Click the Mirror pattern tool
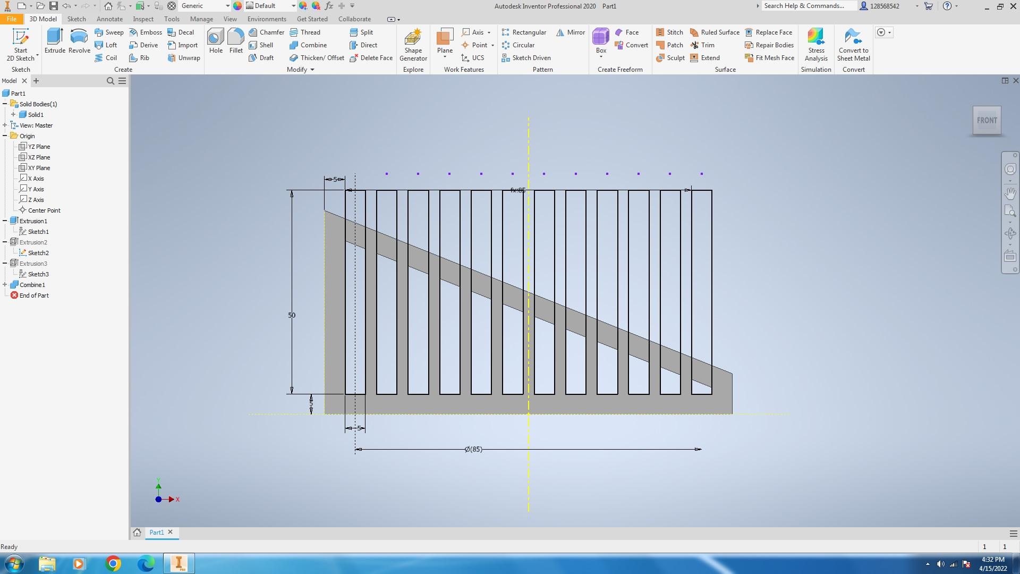This screenshot has width=1020, height=574. pos(571,32)
